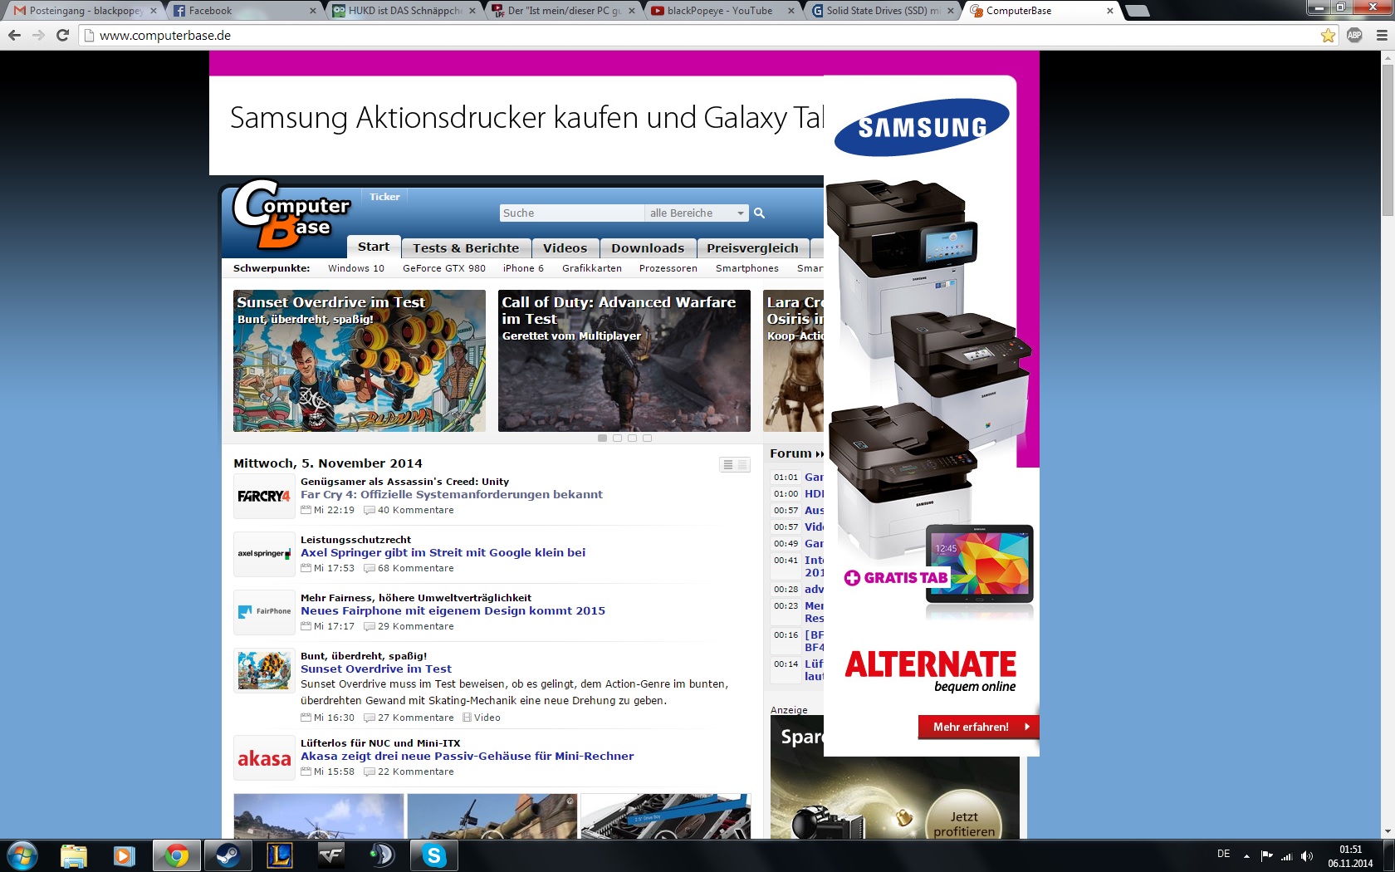Open the GeForce GTX 980 topic link
This screenshot has width=1395, height=872.
(x=444, y=268)
